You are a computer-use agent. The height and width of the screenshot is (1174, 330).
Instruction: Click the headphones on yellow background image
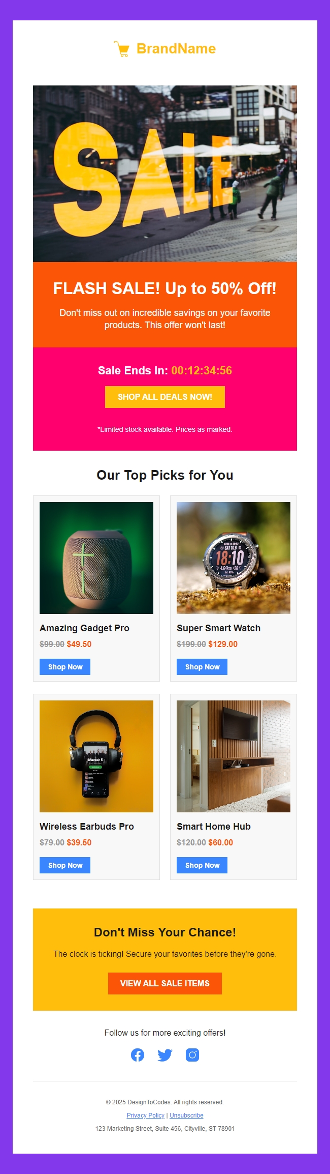(x=96, y=756)
